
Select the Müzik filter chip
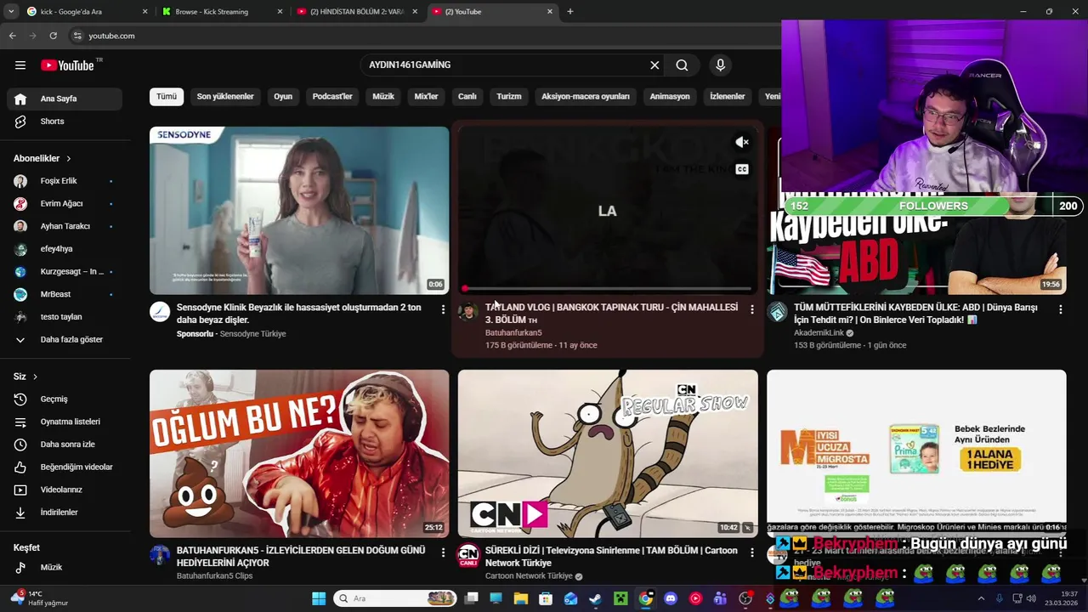click(383, 97)
